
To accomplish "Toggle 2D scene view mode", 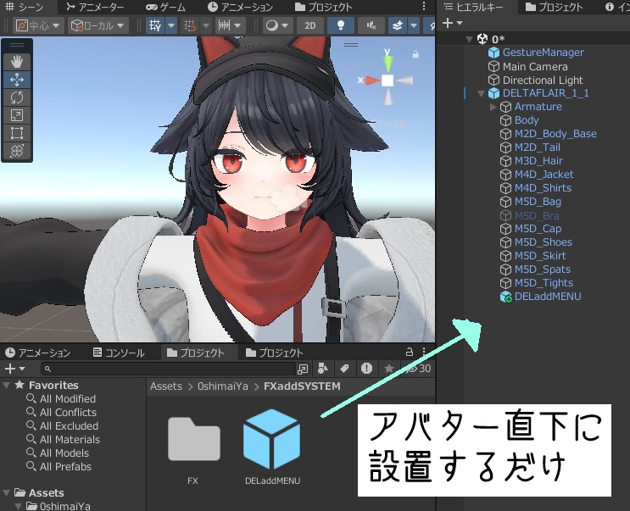I will (309, 25).
